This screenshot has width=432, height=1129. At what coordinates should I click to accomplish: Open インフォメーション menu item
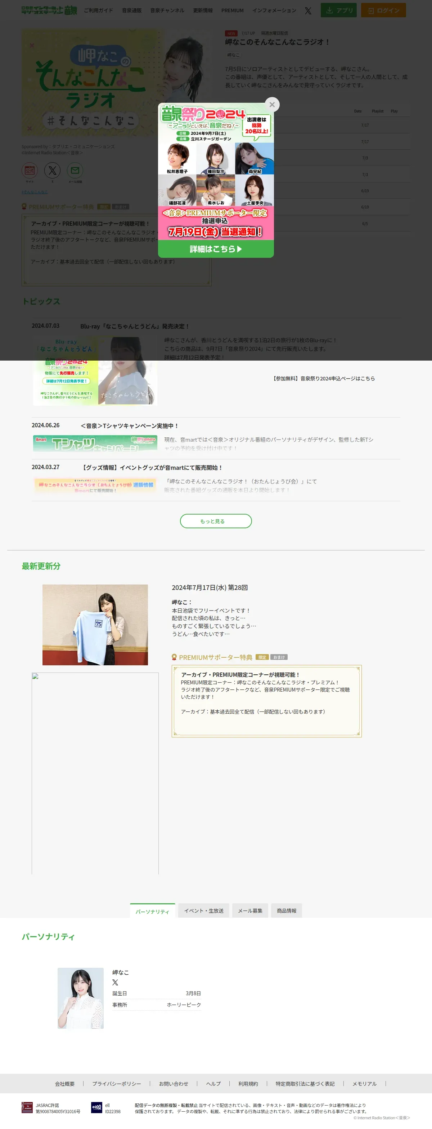click(274, 10)
